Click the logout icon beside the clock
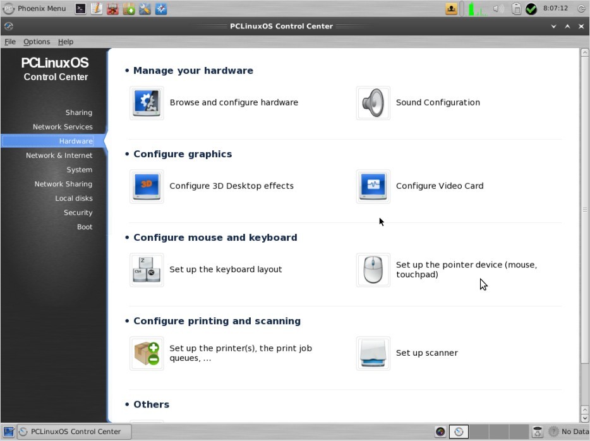The height and width of the screenshot is (441, 590). pyautogui.click(x=582, y=9)
